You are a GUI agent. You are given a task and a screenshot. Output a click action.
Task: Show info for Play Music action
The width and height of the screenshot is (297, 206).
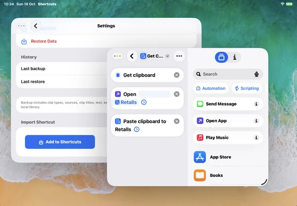(x=256, y=138)
